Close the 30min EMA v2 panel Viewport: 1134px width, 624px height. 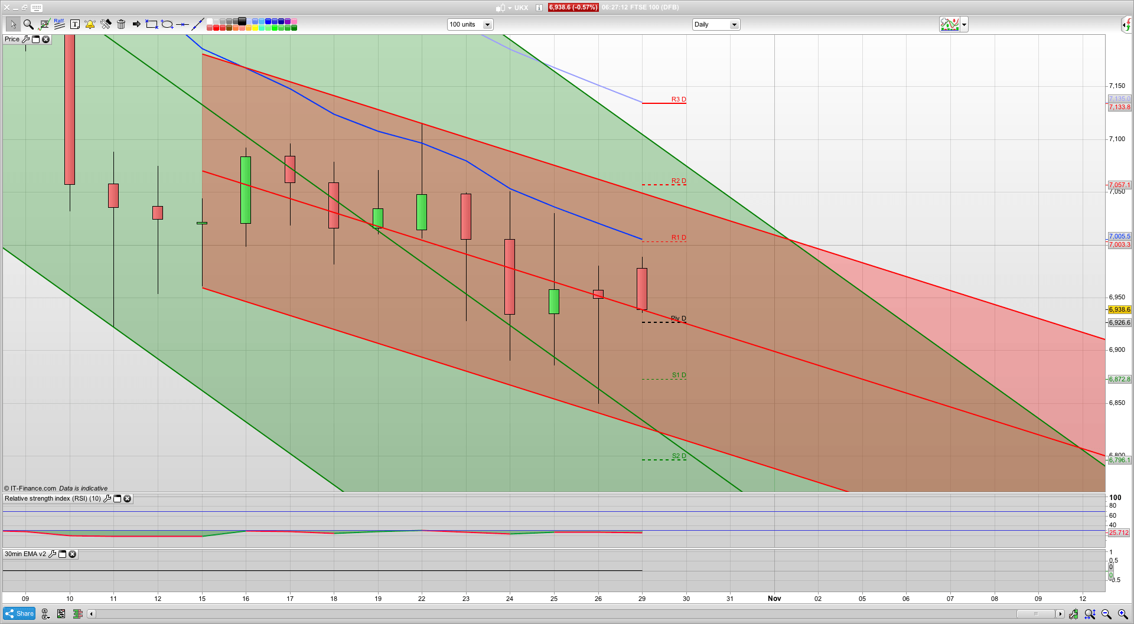[72, 554]
